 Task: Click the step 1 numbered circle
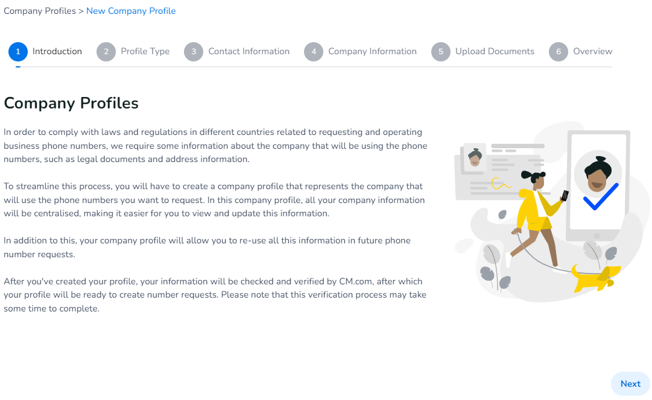point(18,52)
